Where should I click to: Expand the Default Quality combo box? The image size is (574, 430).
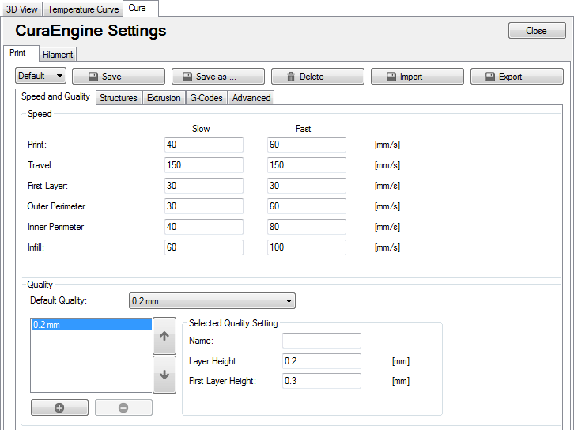tap(211, 301)
